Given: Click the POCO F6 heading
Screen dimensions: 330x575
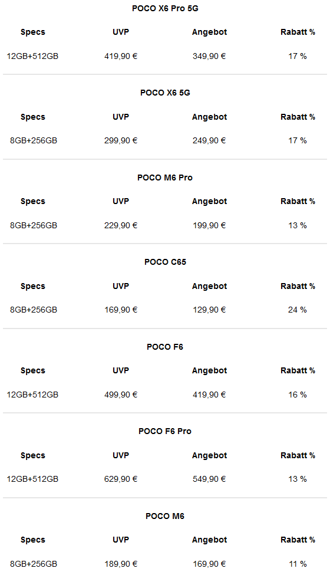Looking at the screenshot, I should point(165,347).
